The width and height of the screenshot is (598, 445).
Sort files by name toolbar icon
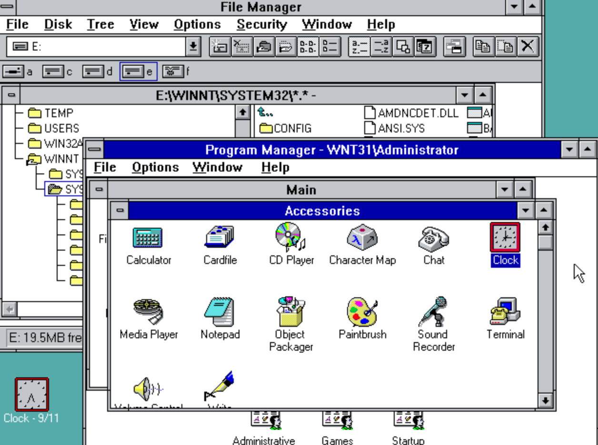359,47
